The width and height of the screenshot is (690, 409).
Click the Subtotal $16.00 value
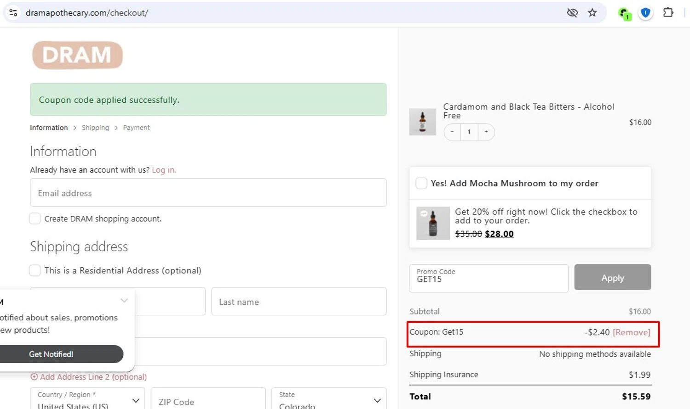coord(640,311)
